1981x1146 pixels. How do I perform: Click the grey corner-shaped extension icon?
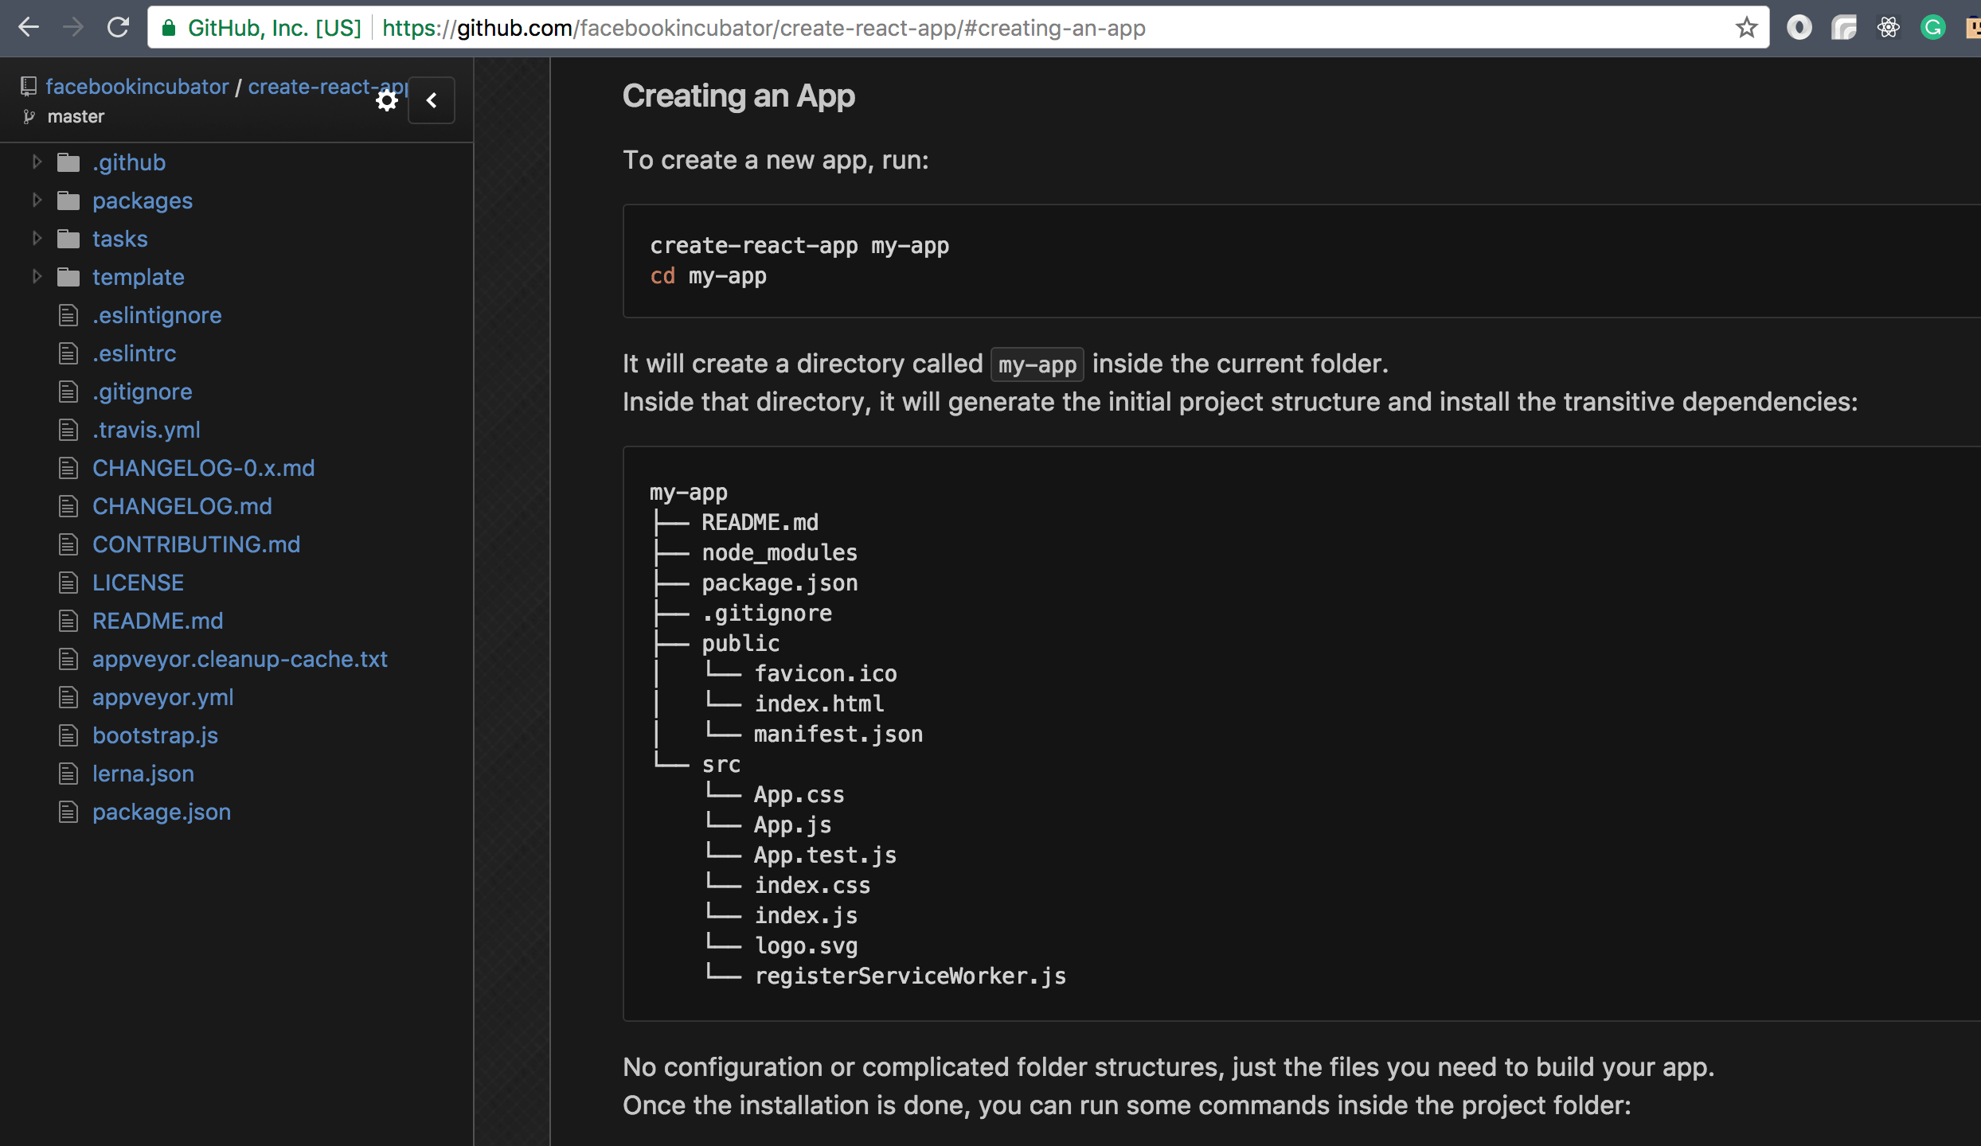click(x=1843, y=28)
